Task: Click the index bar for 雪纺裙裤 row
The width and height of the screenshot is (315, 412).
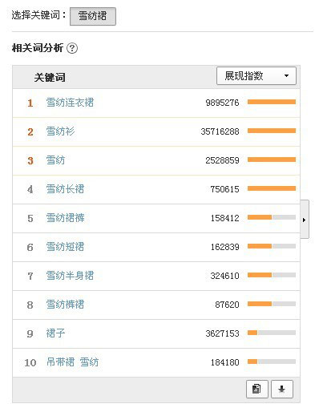Action: [272, 217]
